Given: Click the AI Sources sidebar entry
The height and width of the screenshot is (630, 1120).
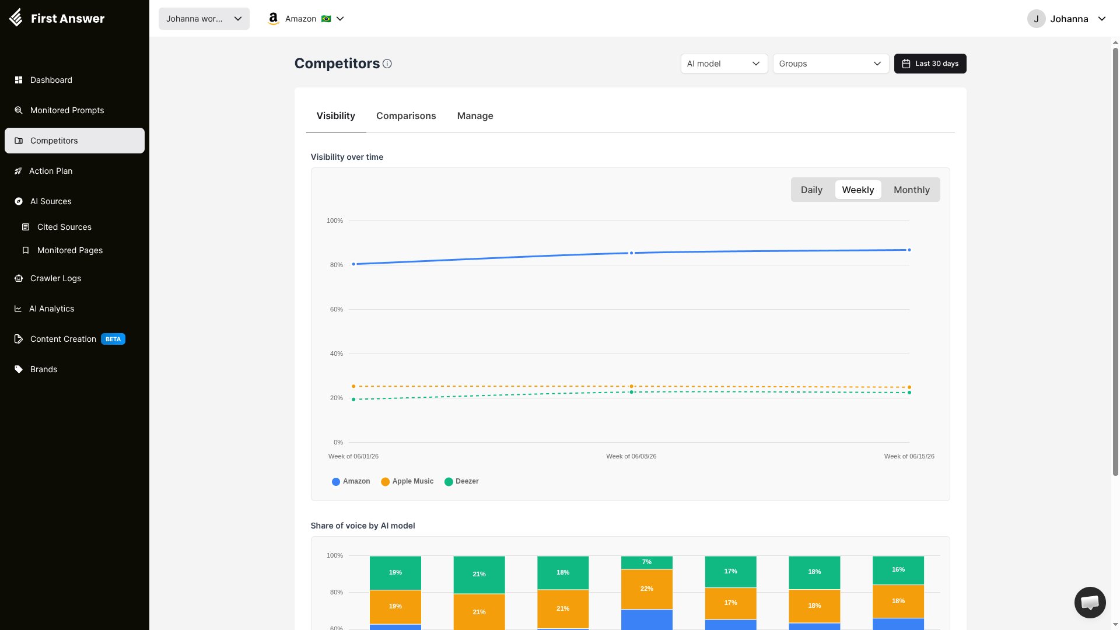Looking at the screenshot, I should click(75, 201).
